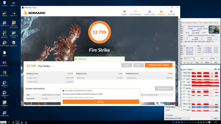Open the QX9770 - 2 desktop icon

[14, 14]
